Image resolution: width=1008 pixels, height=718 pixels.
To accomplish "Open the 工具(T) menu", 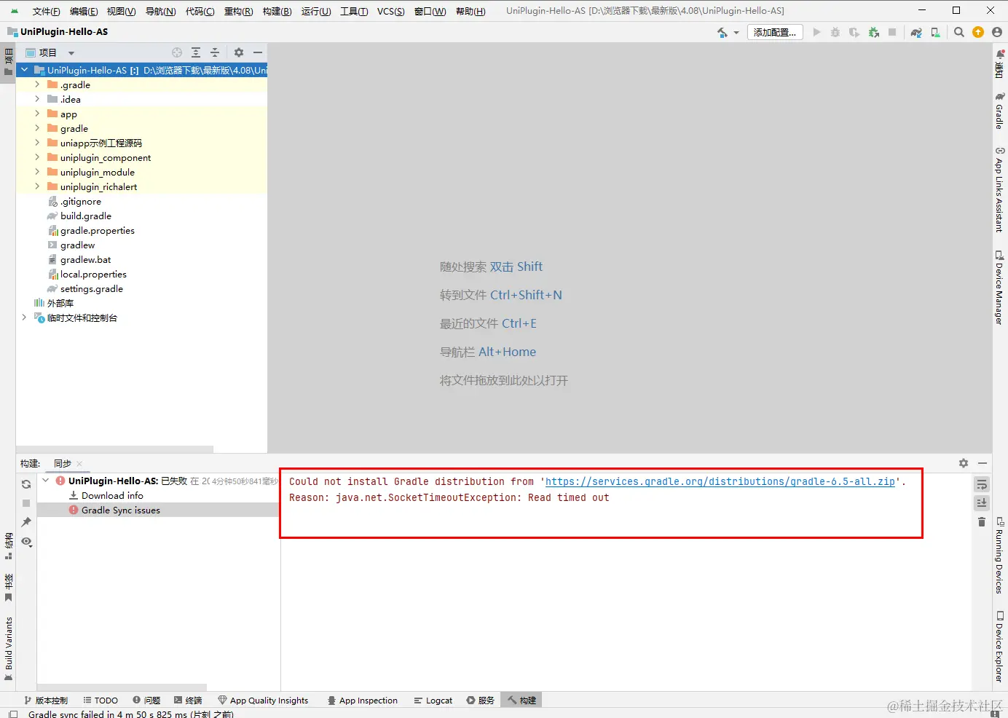I will coord(354,11).
